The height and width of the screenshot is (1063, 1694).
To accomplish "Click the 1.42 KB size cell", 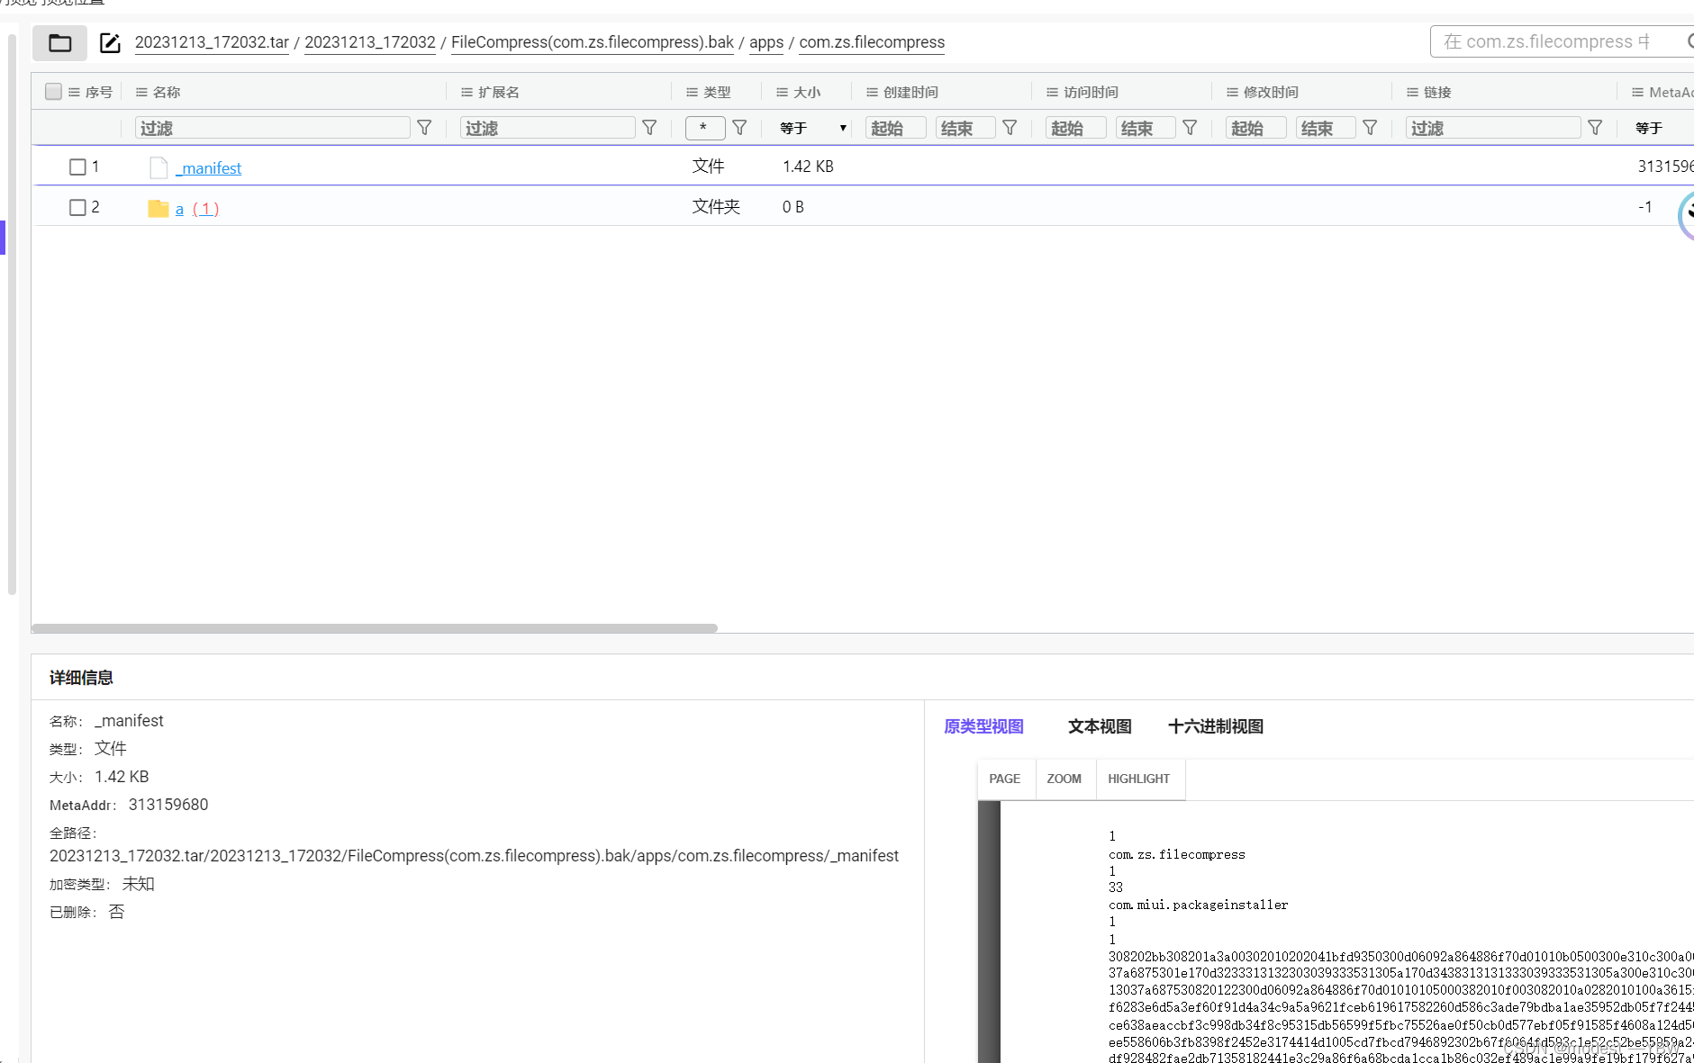I will (808, 167).
